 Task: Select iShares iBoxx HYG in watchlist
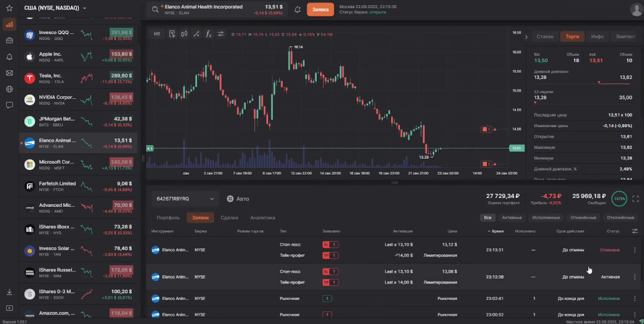(78, 229)
